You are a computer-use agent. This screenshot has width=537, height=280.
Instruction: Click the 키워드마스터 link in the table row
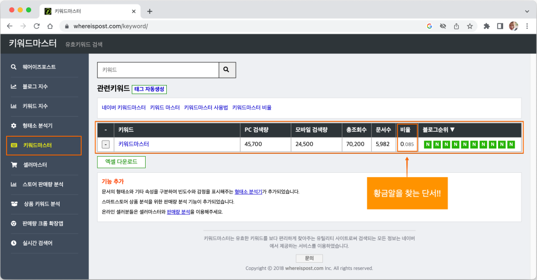point(133,144)
